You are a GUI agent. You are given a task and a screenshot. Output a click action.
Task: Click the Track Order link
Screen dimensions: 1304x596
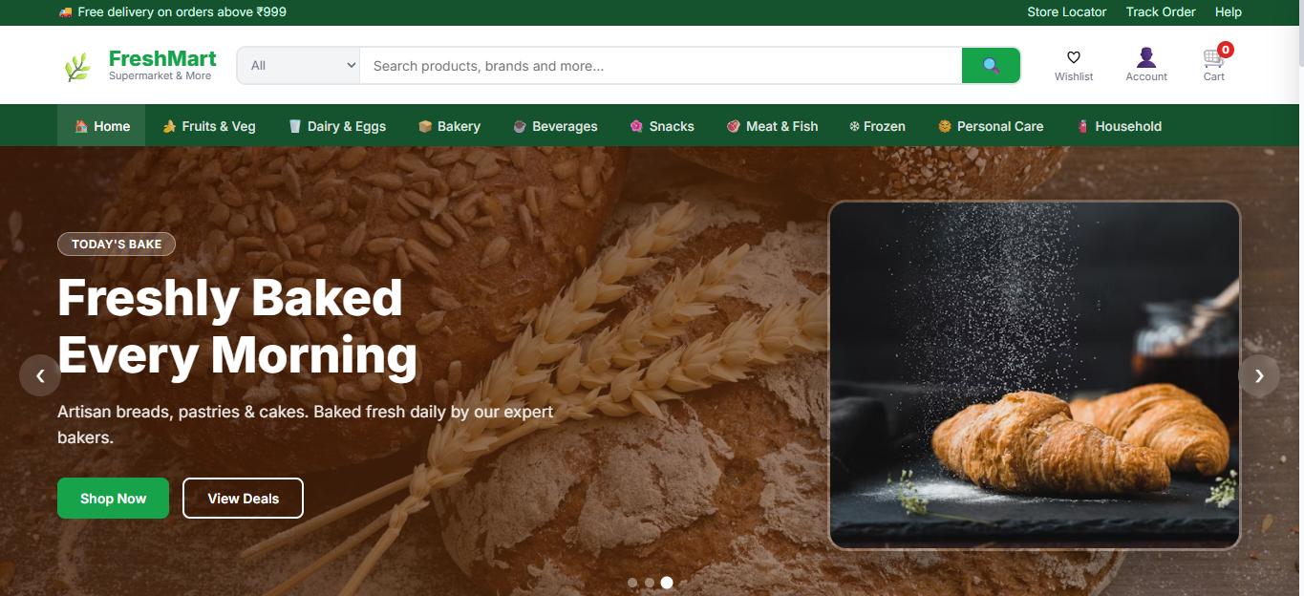[1161, 12]
